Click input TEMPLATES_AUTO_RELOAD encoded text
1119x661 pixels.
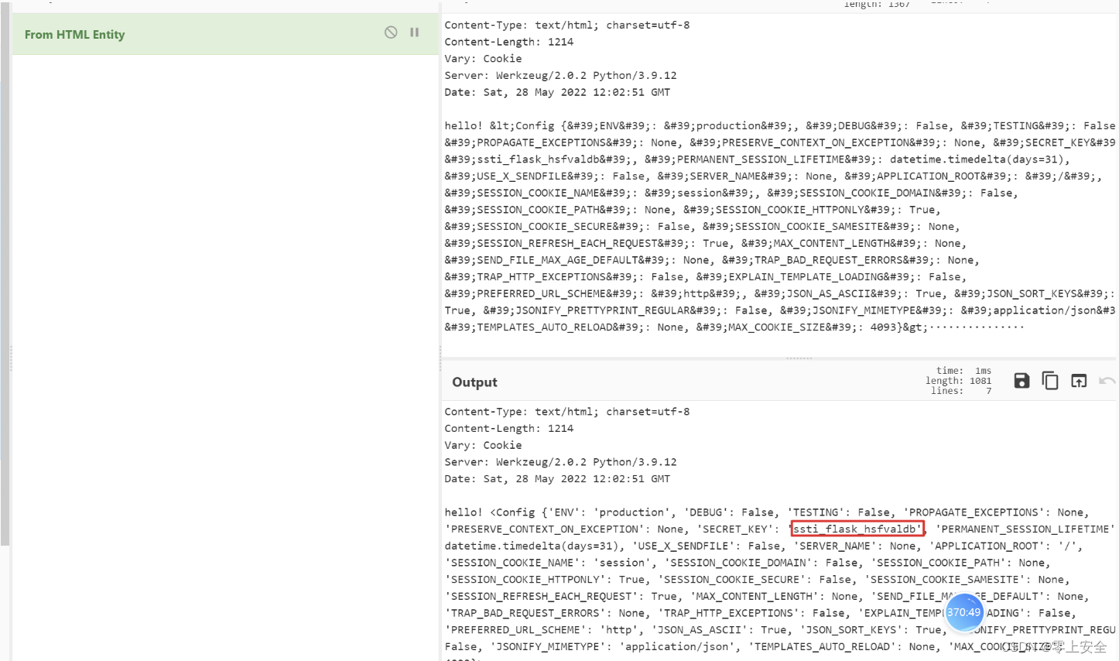point(544,327)
